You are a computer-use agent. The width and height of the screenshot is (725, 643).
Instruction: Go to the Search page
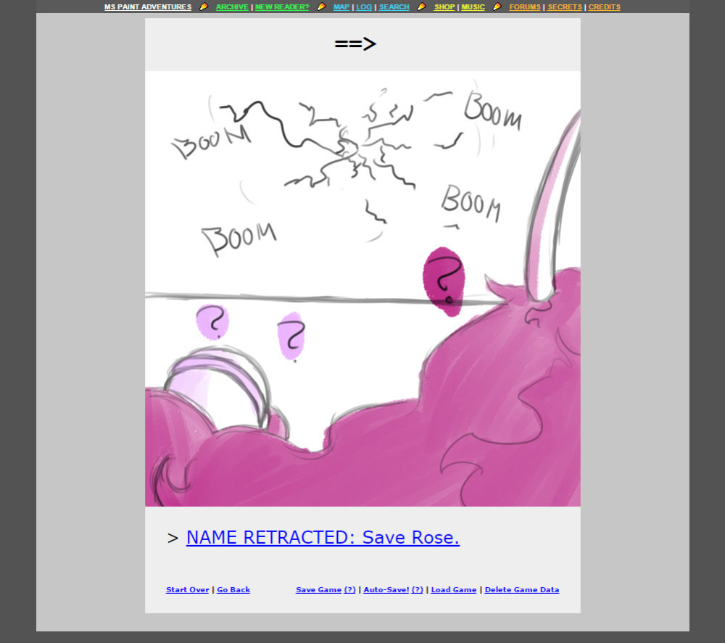click(x=394, y=7)
